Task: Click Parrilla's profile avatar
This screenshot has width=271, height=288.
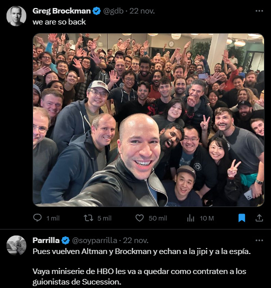Action: click(x=16, y=245)
